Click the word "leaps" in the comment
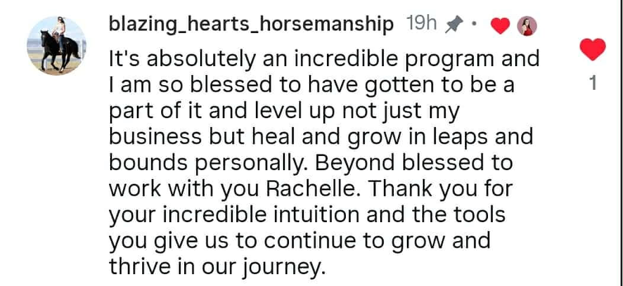The image size is (623, 286). click(457, 137)
